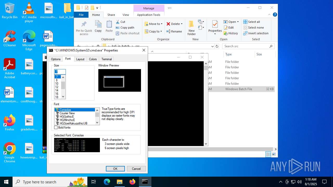Select Google Chrome desktop icon
The image size is (333, 187).
(x=10, y=153)
